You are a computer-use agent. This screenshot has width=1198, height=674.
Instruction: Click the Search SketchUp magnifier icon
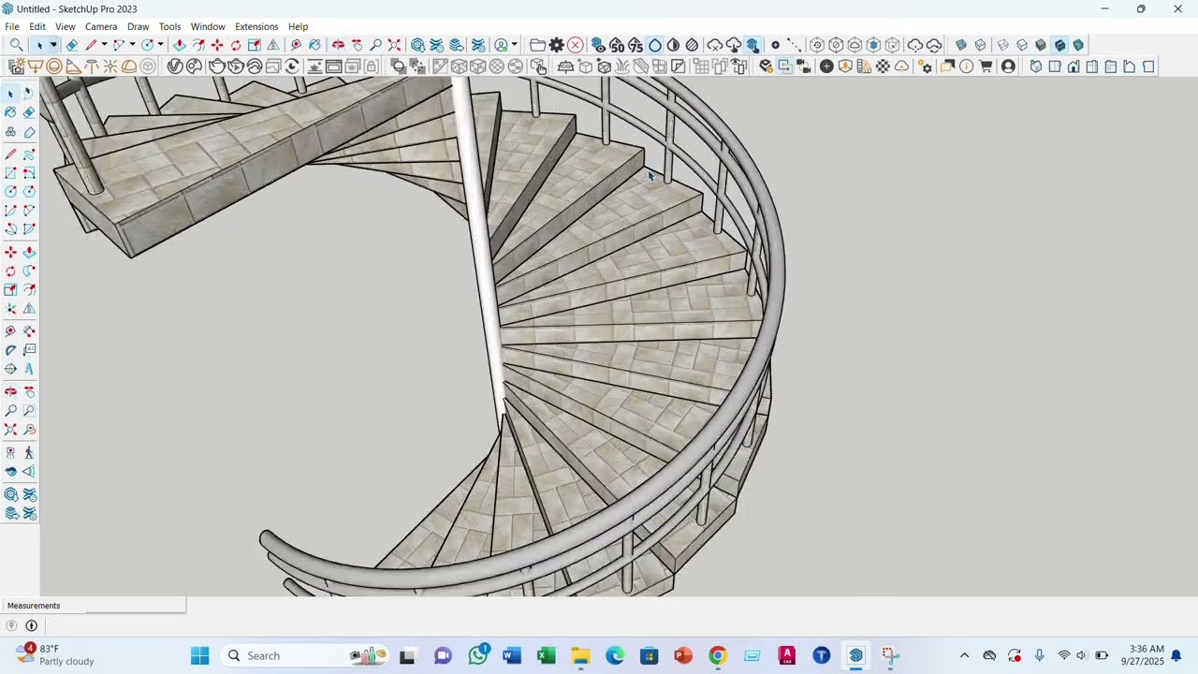16,45
